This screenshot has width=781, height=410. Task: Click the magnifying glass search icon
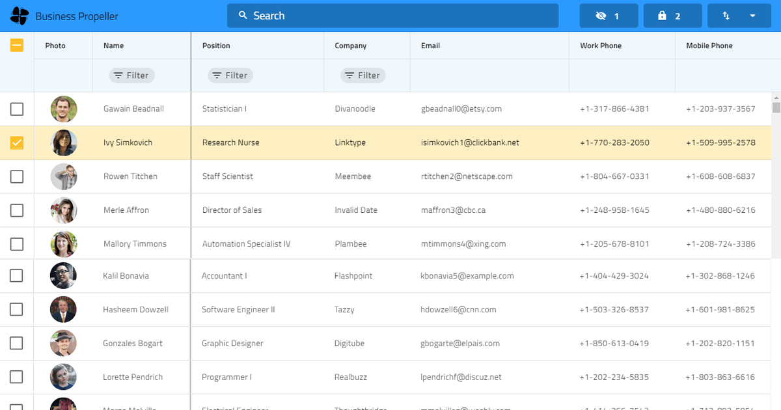(x=243, y=16)
